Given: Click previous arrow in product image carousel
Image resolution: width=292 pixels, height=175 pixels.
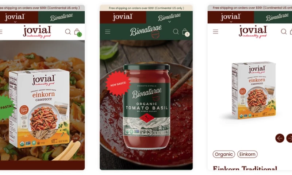Looking at the screenshot, I should (280, 138).
